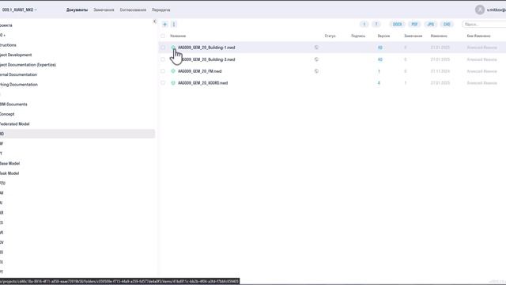Filter files by the DOCX chip

coord(397,25)
